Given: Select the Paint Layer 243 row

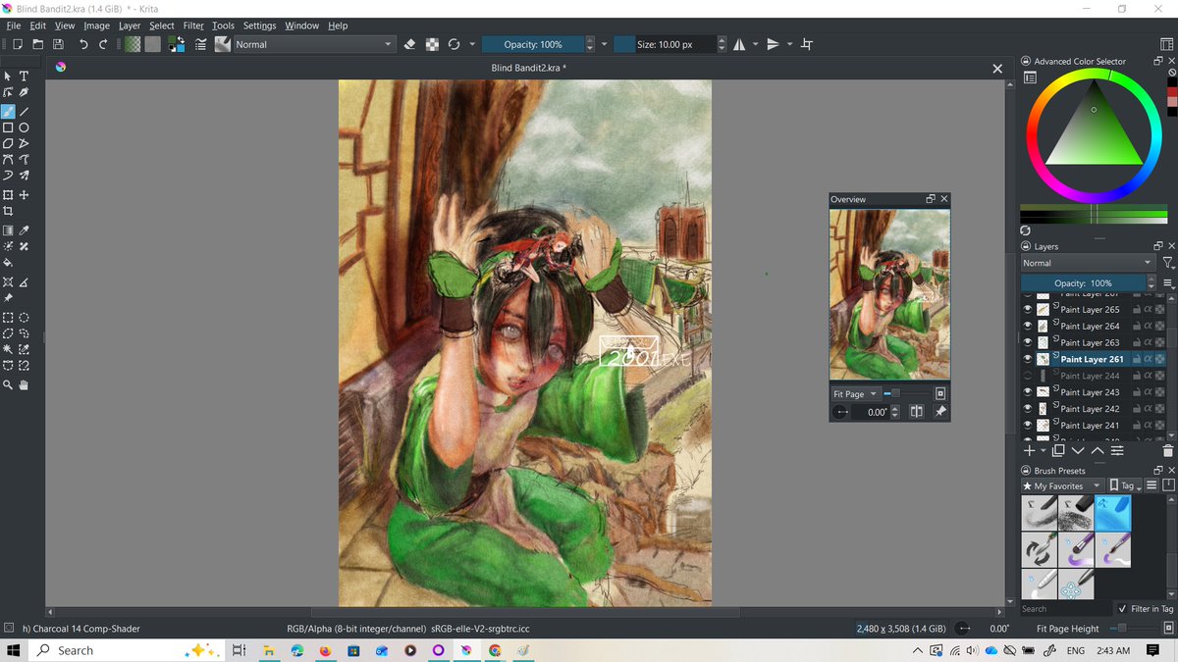Looking at the screenshot, I should (x=1094, y=392).
